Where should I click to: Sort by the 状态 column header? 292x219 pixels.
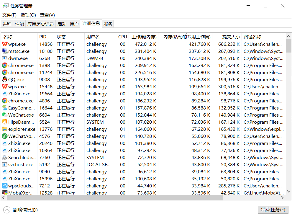click(70, 37)
